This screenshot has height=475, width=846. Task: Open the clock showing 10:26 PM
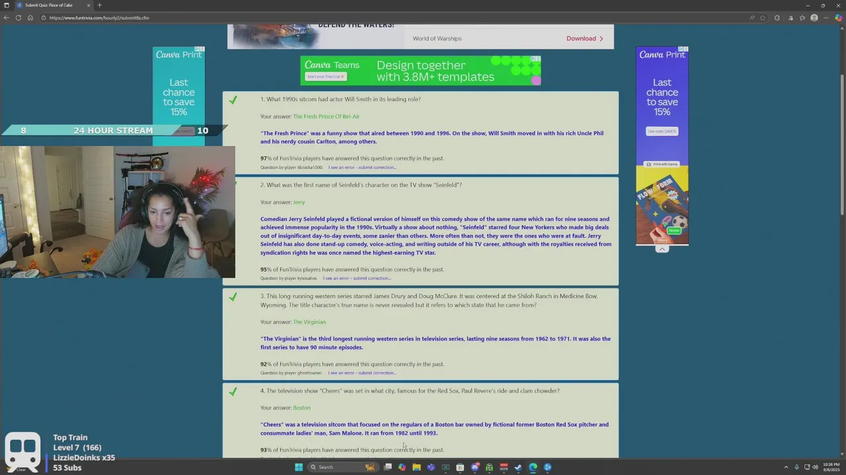[x=831, y=467]
